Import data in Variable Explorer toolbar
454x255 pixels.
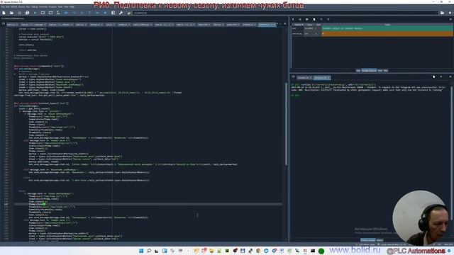[x=293, y=19]
